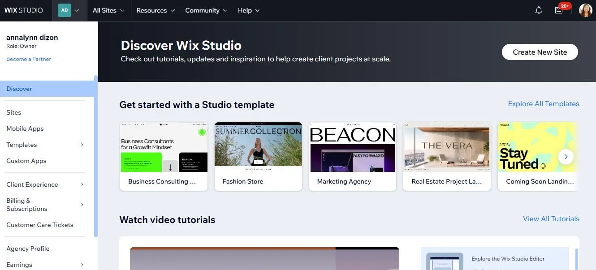The height and width of the screenshot is (270, 596).
Task: Click the Become a Partner link
Action: (x=29, y=59)
